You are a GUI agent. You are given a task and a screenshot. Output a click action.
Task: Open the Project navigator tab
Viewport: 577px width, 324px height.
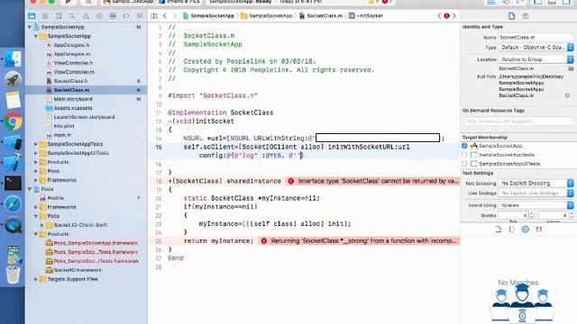coord(32,16)
